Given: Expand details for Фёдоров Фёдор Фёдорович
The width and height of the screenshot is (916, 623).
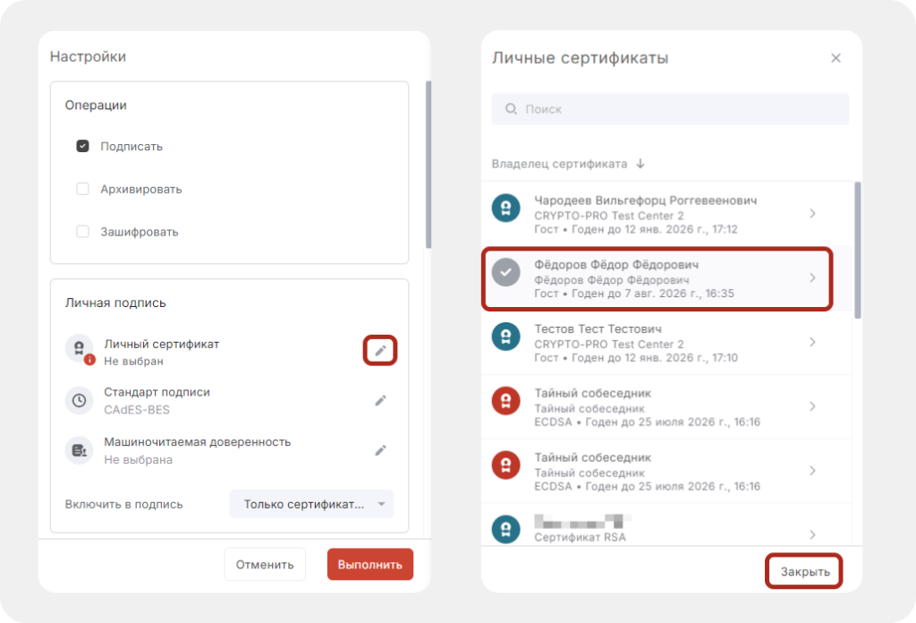Looking at the screenshot, I should (x=812, y=278).
